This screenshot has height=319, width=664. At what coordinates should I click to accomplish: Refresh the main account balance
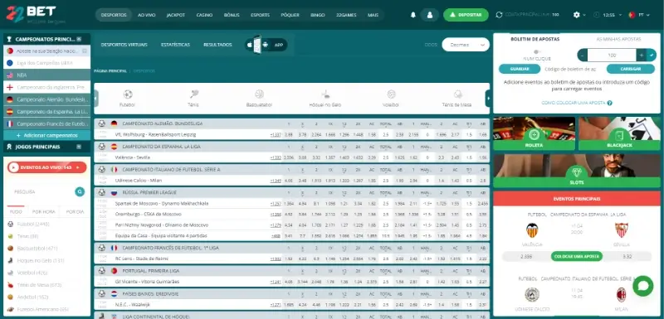click(499, 15)
